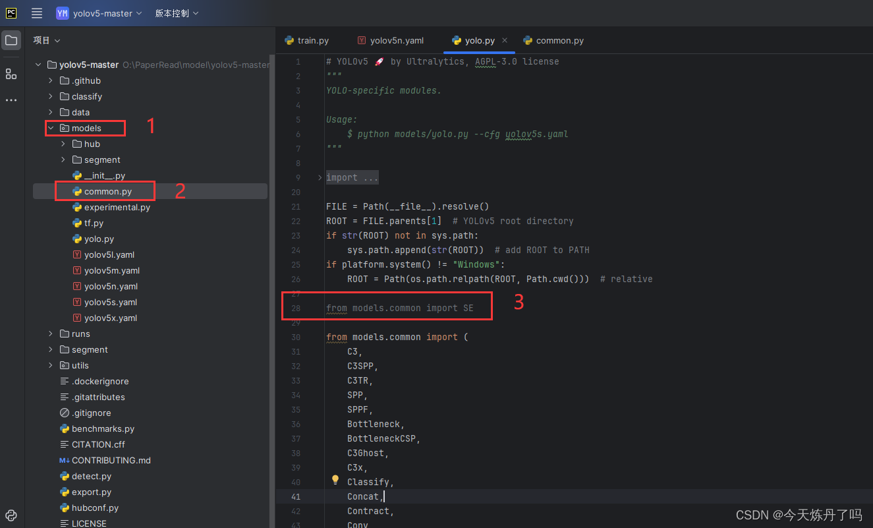
Task: Click 'Classify,' in the import list
Action: pos(370,482)
